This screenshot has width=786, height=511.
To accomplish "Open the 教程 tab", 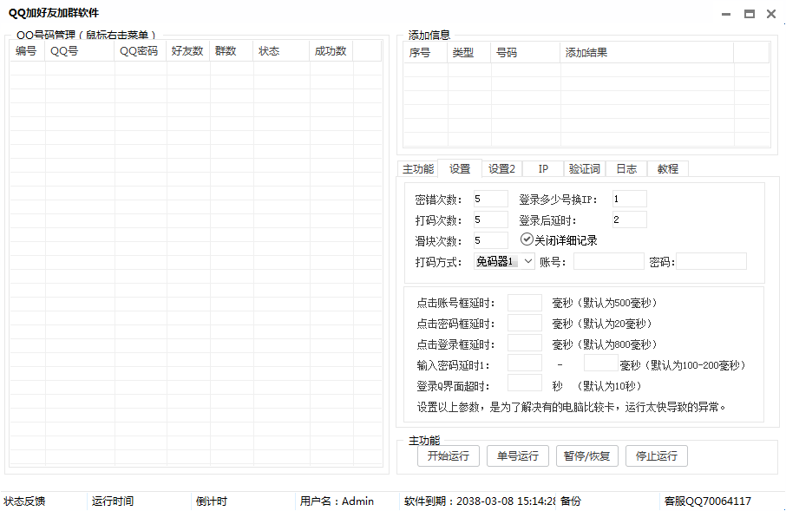I will tap(668, 169).
